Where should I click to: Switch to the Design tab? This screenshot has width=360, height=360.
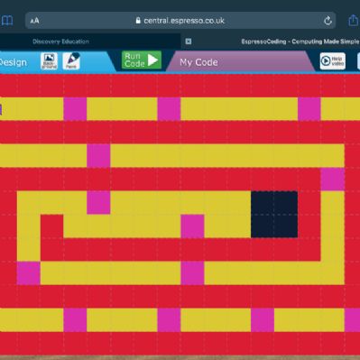click(14, 62)
